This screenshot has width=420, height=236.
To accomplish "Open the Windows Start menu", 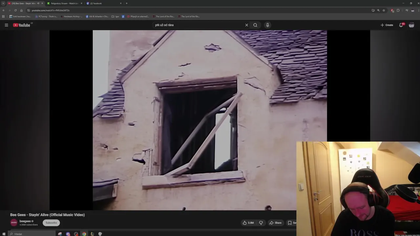I will pos(4,234).
